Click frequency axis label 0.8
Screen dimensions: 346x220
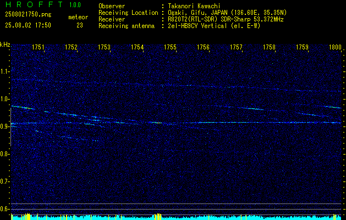[x=5, y=154]
